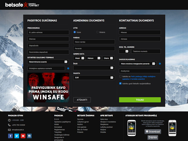Select the Moteris gender radio button
The width and height of the screenshot is (188, 141).
pyautogui.click(x=97, y=32)
